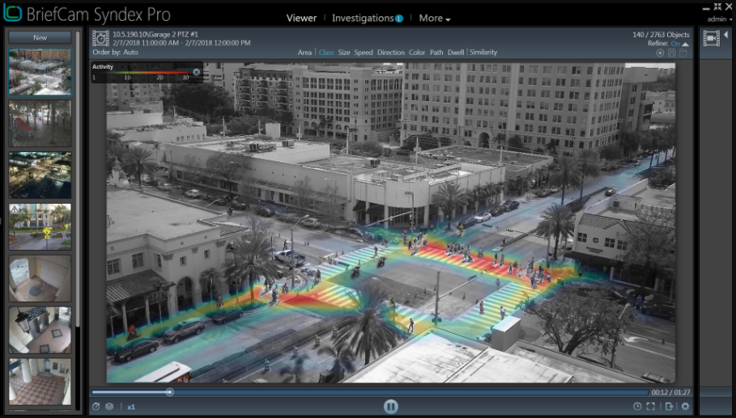Toggle Refine On setting
Screen dimensions: 736x418
pyautogui.click(x=674, y=44)
